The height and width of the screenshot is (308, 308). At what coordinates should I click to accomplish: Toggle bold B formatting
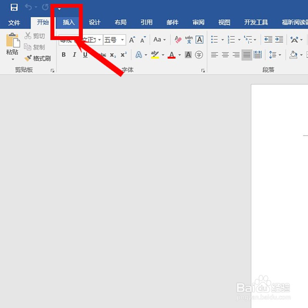[x=64, y=55]
